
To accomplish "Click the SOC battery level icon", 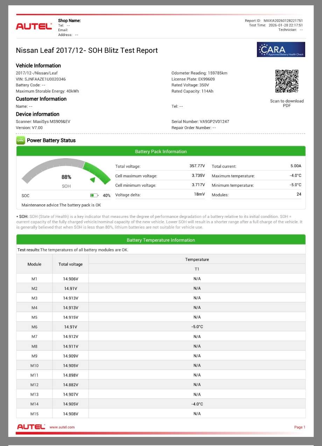I will (x=94, y=196).
